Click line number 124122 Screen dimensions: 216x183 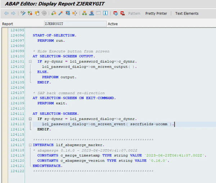(x=17, y=171)
